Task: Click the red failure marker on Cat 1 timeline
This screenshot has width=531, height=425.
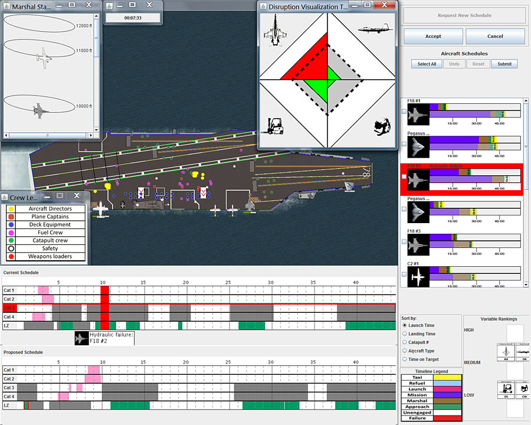Action: (104, 290)
